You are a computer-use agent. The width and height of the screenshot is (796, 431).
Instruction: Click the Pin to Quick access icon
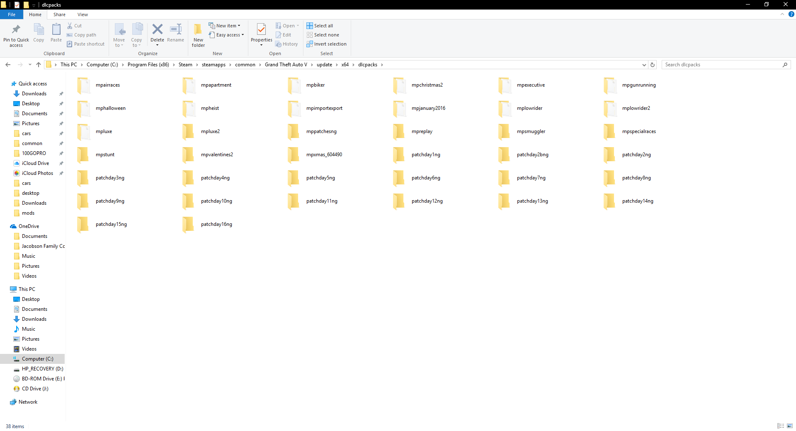pyautogui.click(x=16, y=29)
